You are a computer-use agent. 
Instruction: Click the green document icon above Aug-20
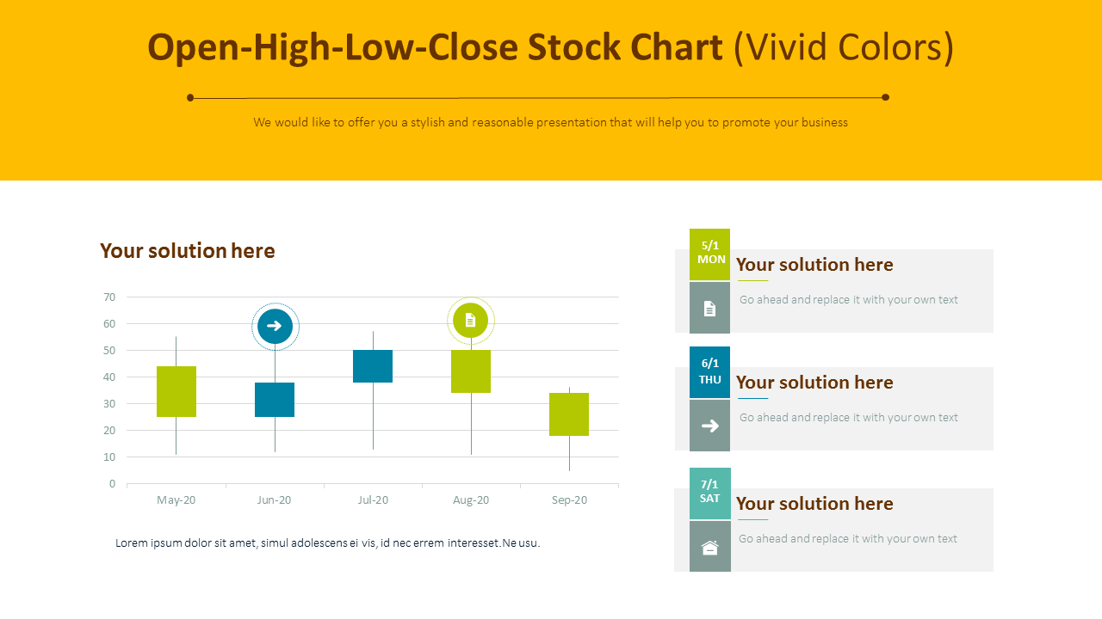point(470,321)
